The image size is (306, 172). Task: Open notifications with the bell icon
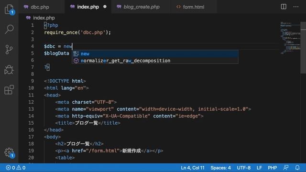pyautogui.click(x=297, y=168)
